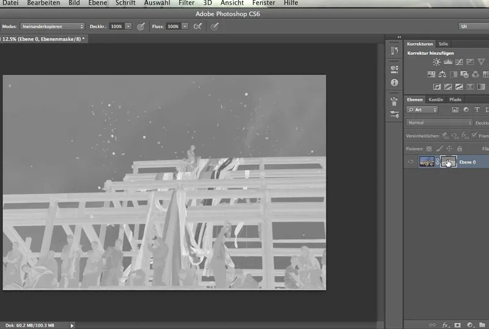Switch to the Stile tab
Image resolution: width=489 pixels, height=329 pixels.
[443, 44]
